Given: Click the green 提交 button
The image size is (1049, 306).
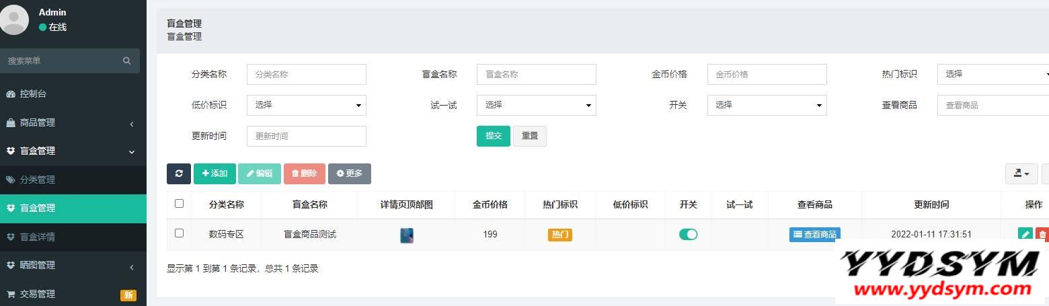Looking at the screenshot, I should [493, 136].
